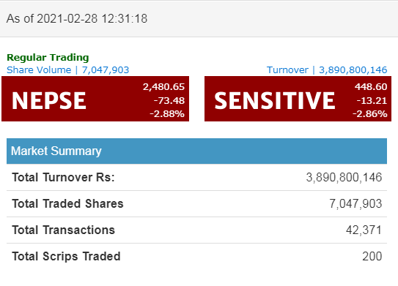Click NEPSE value 2,480.65

pos(163,87)
